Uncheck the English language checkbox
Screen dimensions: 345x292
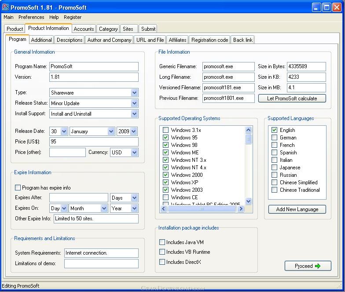point(275,130)
